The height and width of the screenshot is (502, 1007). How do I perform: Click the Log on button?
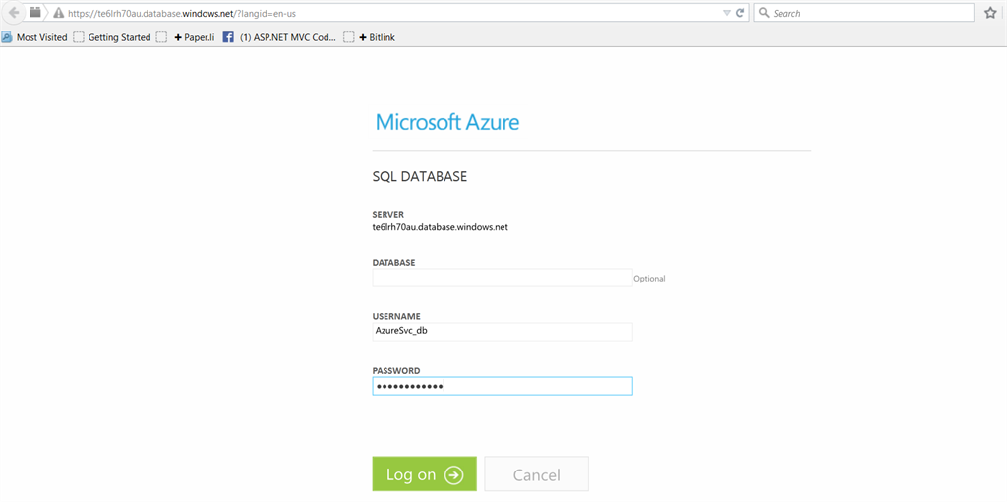[x=424, y=474]
